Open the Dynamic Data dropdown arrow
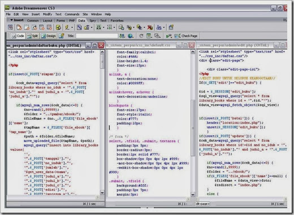294x215 pixels. (72, 28)
